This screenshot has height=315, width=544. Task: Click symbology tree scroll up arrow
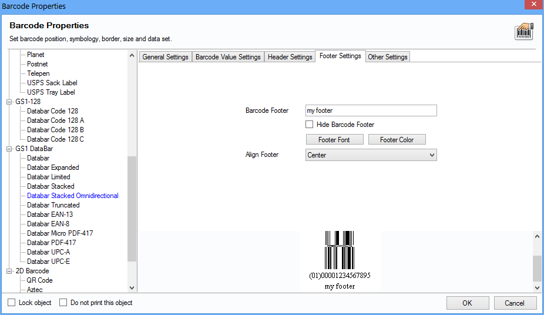tap(132, 55)
